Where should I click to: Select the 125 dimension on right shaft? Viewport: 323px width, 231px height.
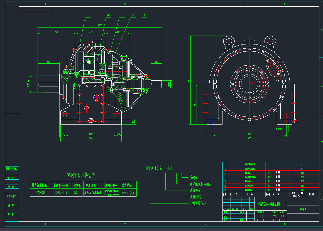pos(156,61)
